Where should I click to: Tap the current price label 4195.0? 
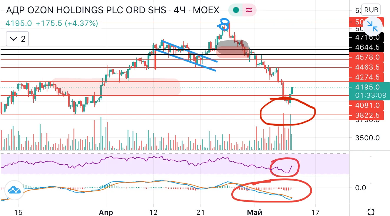pos(367,87)
